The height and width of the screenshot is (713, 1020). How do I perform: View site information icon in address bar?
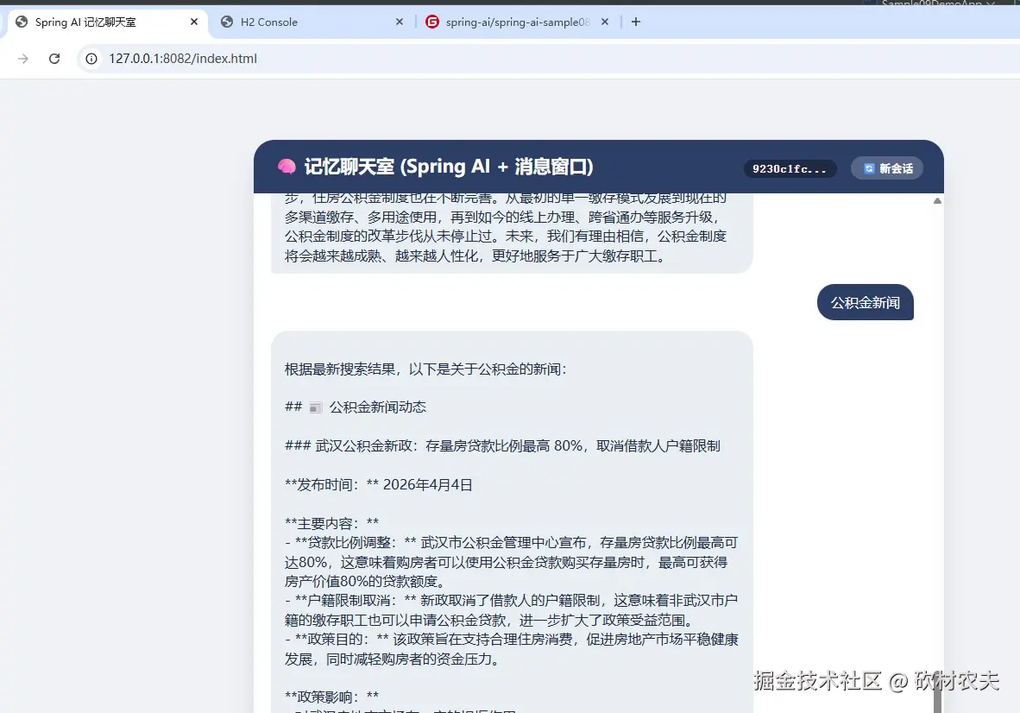91,59
